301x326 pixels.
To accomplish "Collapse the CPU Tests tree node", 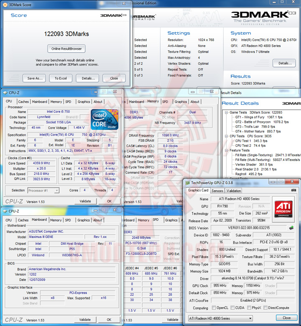I will click(x=226, y=136).
